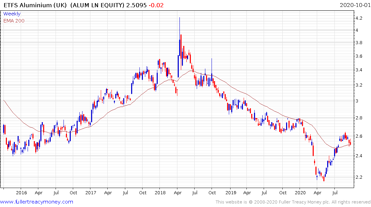Click the Jul label following 2018
371x207 pixels.
[195, 193]
